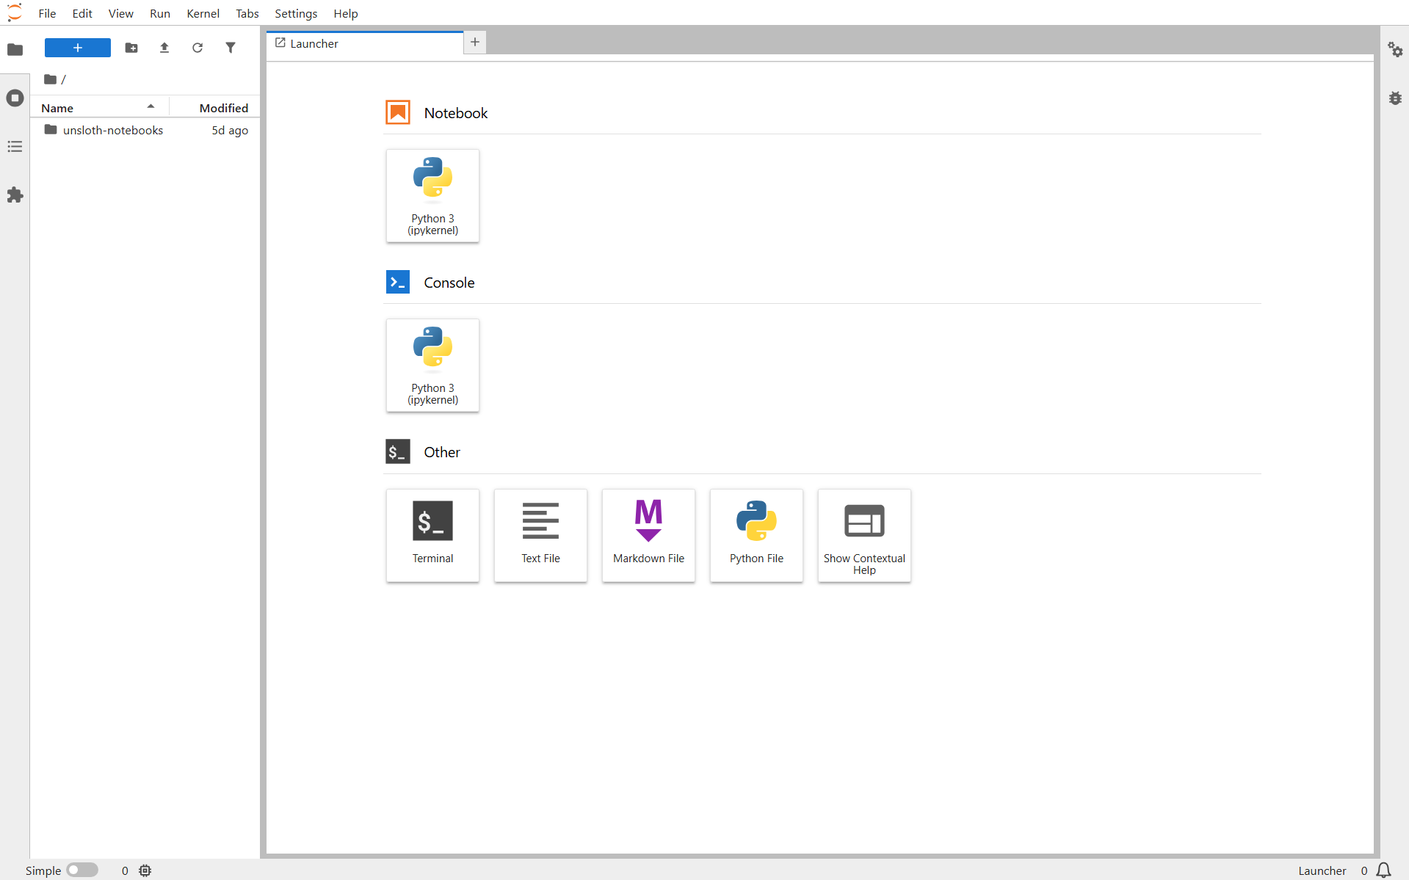1409x880 pixels.
Task: Refresh the file browser
Action: (198, 48)
